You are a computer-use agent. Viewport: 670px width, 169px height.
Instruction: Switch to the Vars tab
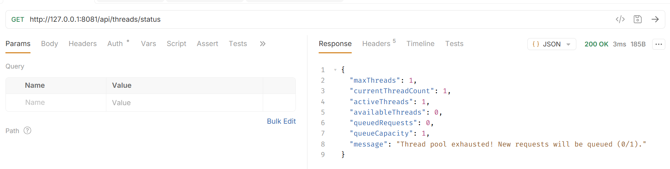[148, 44]
